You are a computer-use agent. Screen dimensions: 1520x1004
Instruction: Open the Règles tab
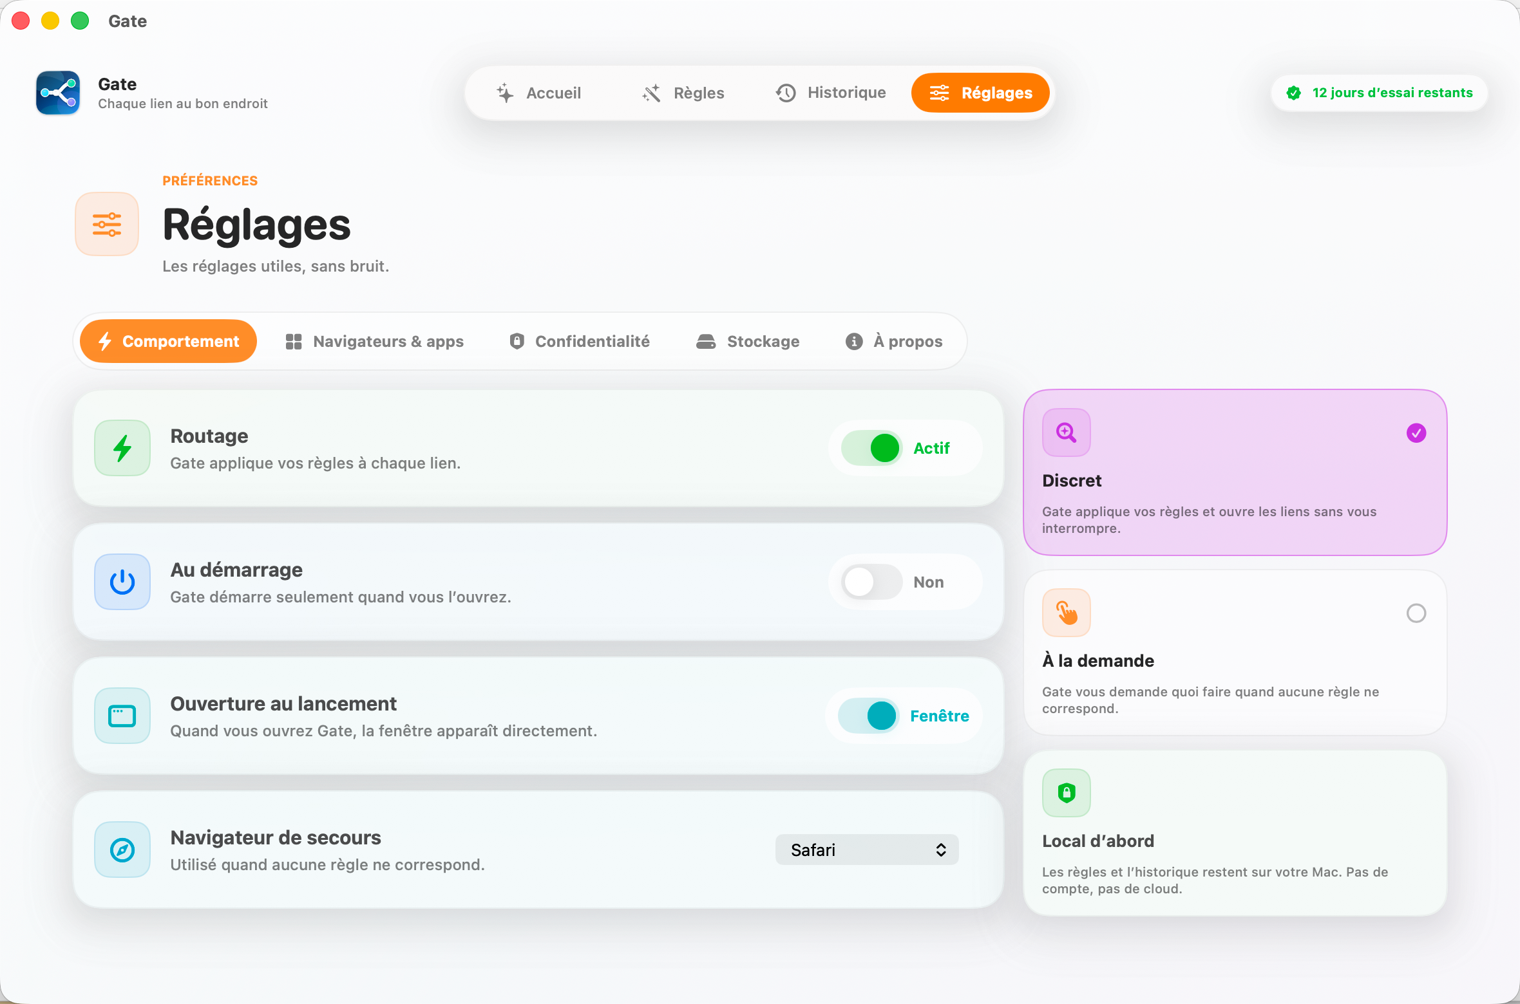pos(683,93)
